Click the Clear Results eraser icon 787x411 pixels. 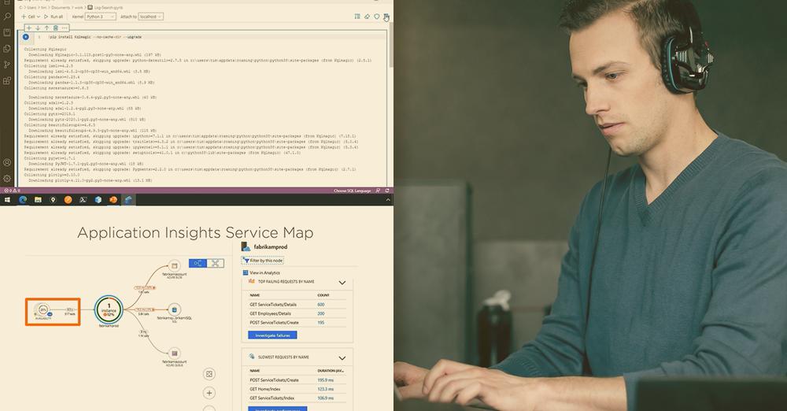[x=367, y=17]
